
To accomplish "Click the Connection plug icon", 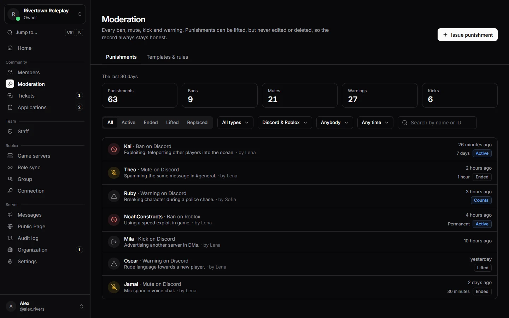I will [x=10, y=191].
